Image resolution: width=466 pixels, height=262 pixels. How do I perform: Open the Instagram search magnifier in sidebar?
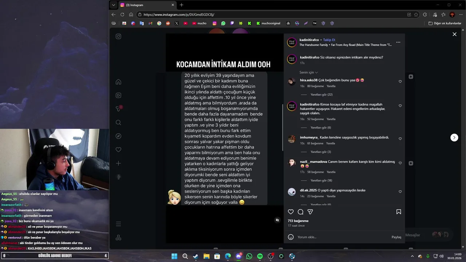118,123
